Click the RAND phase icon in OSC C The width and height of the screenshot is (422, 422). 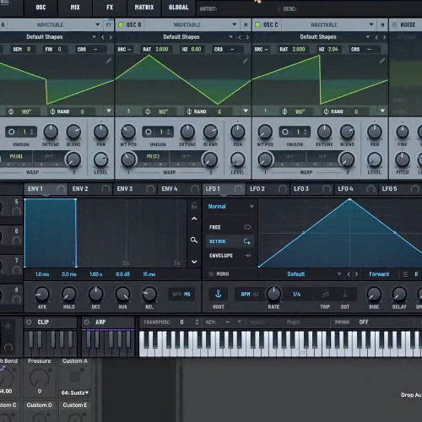pyautogui.click(x=326, y=111)
